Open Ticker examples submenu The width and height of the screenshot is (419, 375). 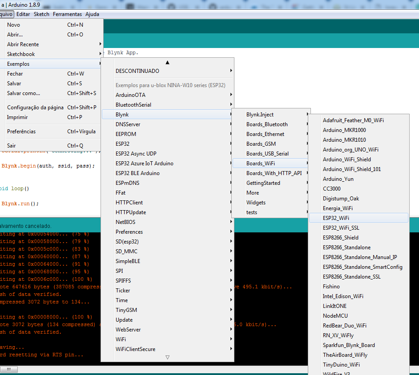pyautogui.click(x=168, y=291)
